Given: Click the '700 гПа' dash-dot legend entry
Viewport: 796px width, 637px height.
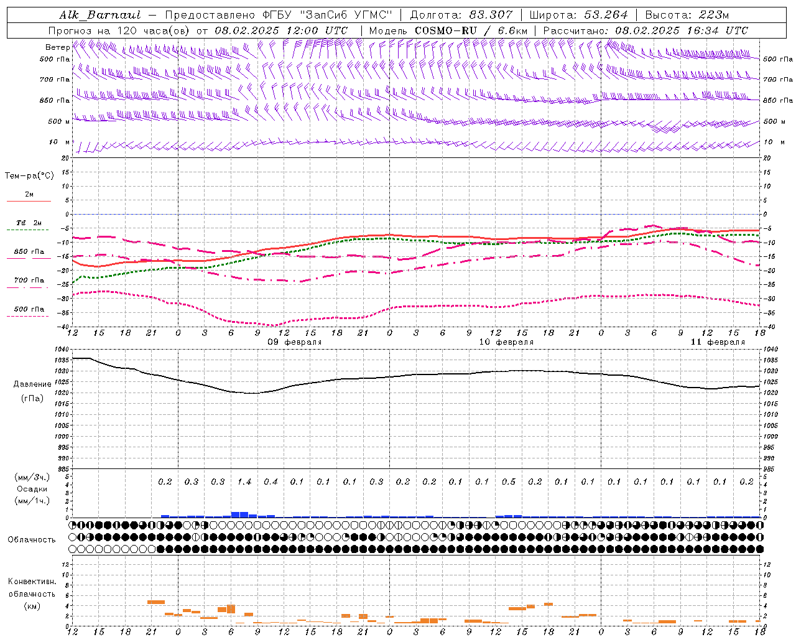Looking at the screenshot, I should pyautogui.click(x=29, y=280).
